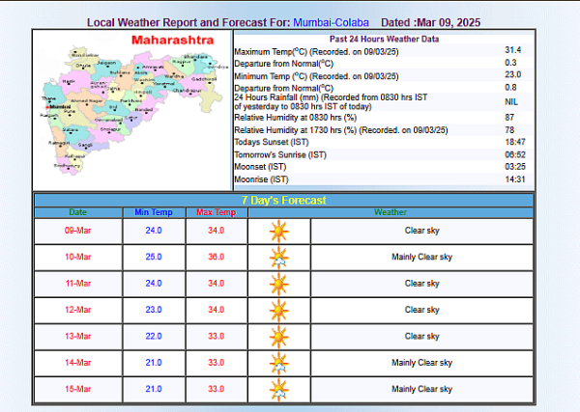The image size is (580, 412).
Task: Click the sun icon for 13-Mar
Action: [279, 337]
